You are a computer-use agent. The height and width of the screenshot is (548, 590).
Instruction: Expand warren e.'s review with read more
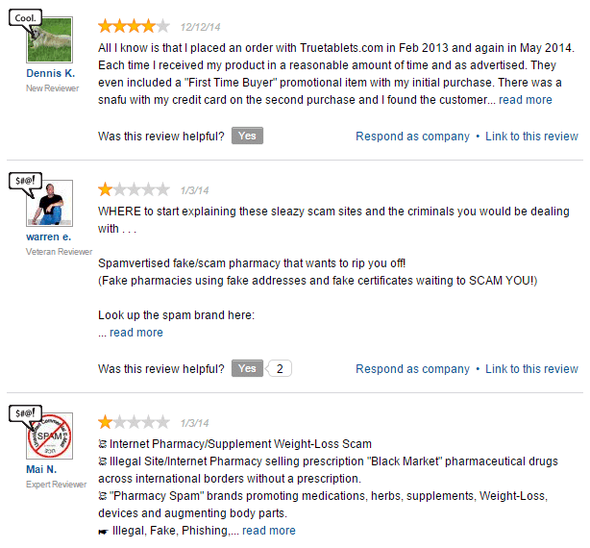point(135,333)
